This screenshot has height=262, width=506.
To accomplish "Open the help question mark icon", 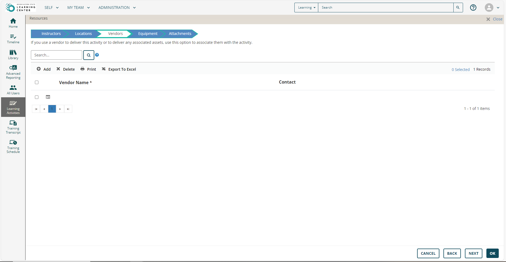I will point(473,8).
